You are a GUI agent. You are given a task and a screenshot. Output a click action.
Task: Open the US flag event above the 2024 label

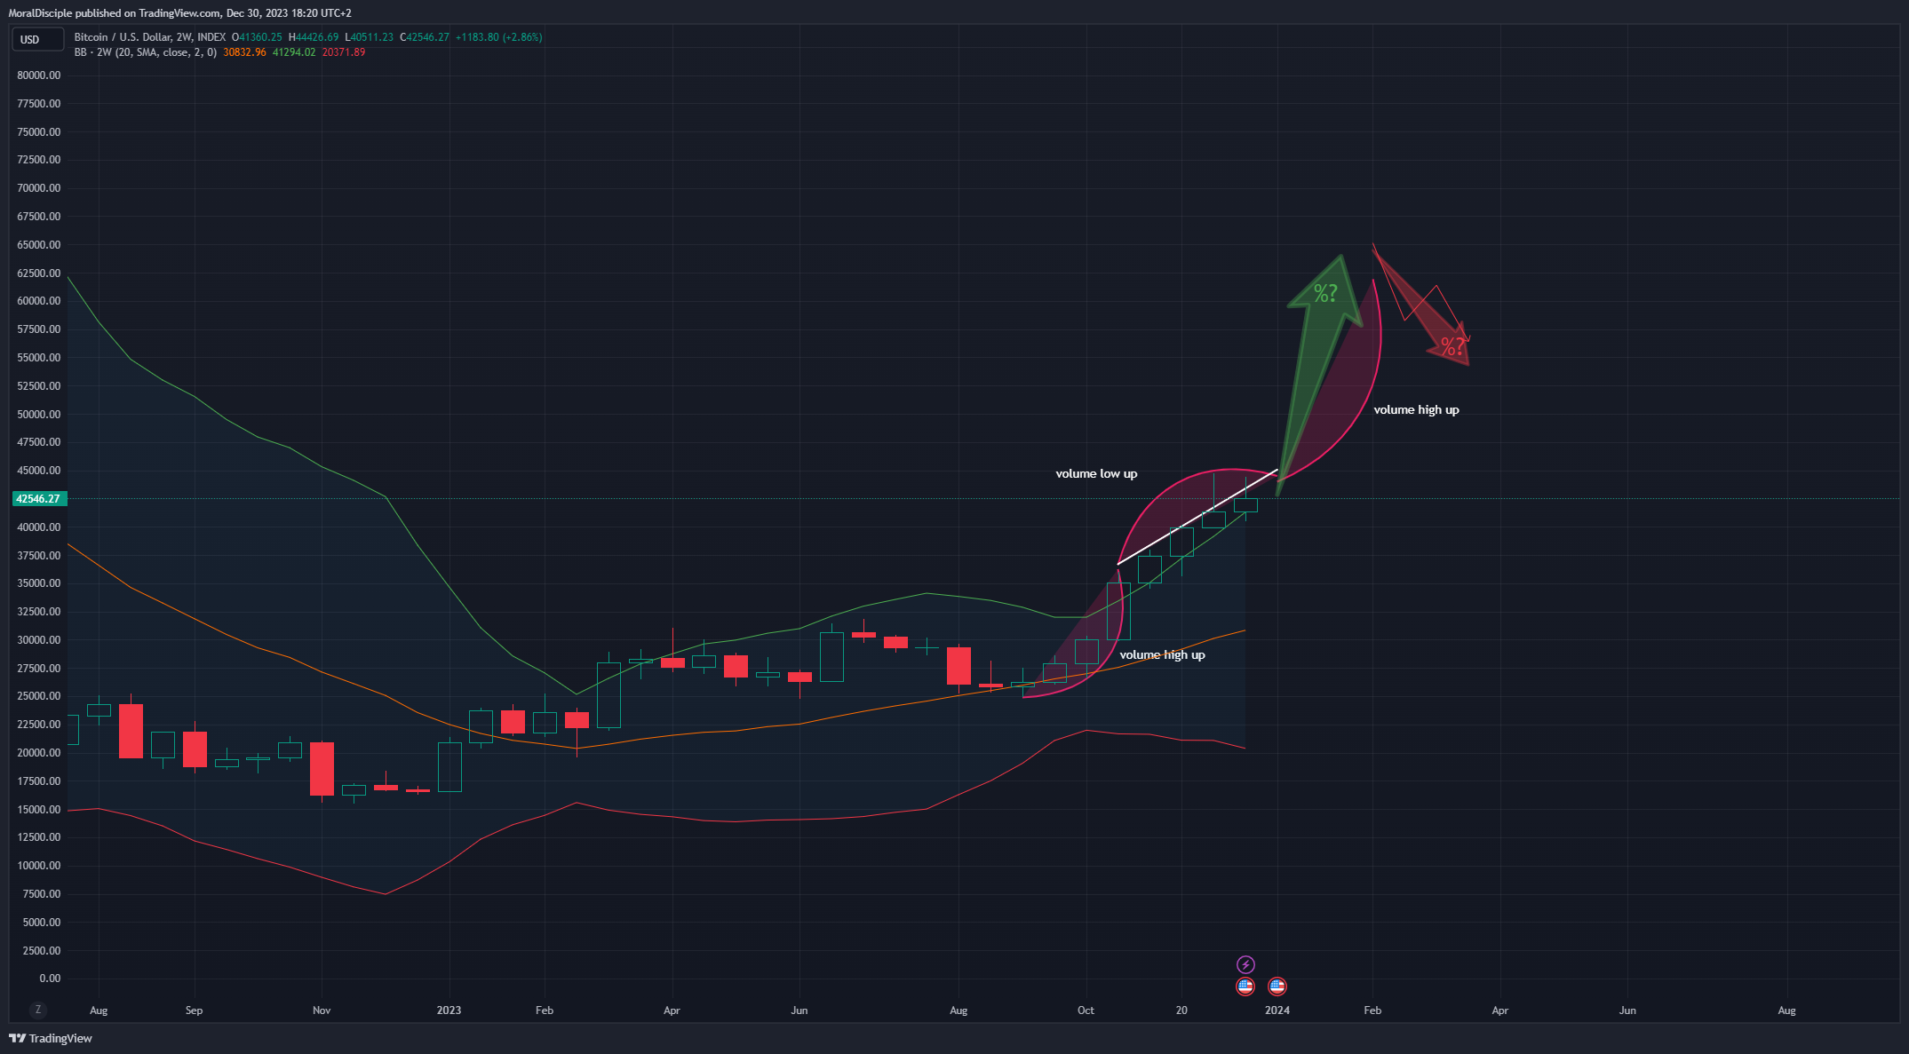click(1277, 986)
